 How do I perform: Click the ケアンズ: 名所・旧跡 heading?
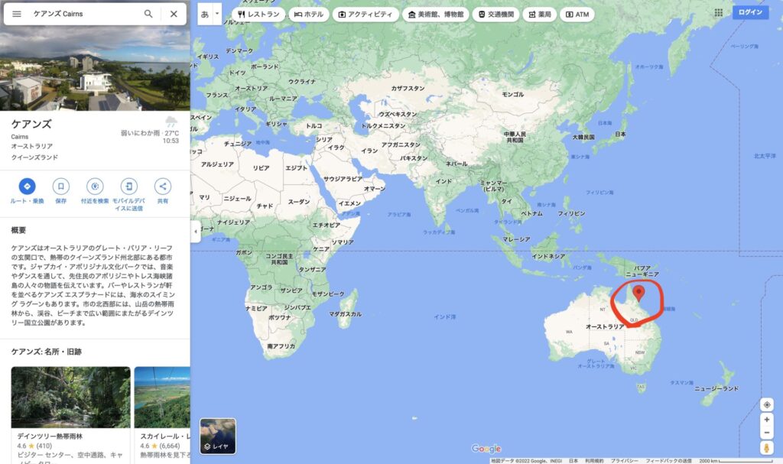pos(47,352)
